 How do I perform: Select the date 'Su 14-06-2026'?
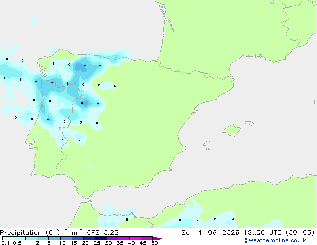click(x=210, y=233)
